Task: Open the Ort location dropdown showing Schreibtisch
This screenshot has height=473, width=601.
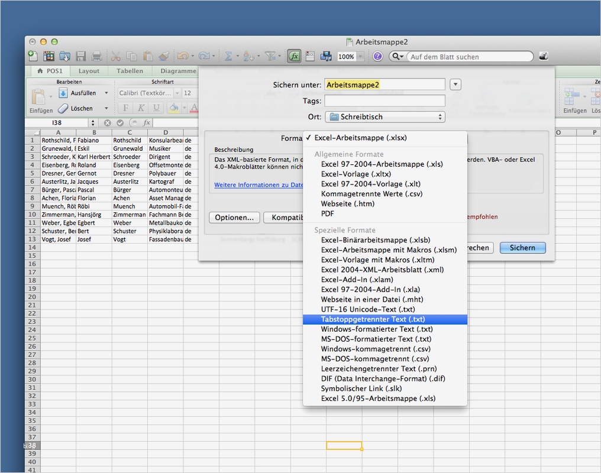Action: point(385,116)
